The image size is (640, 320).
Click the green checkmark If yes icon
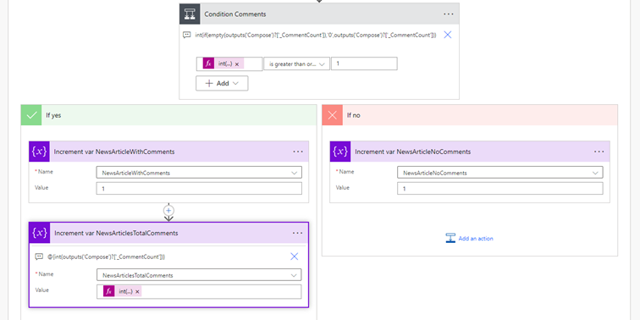tap(31, 115)
